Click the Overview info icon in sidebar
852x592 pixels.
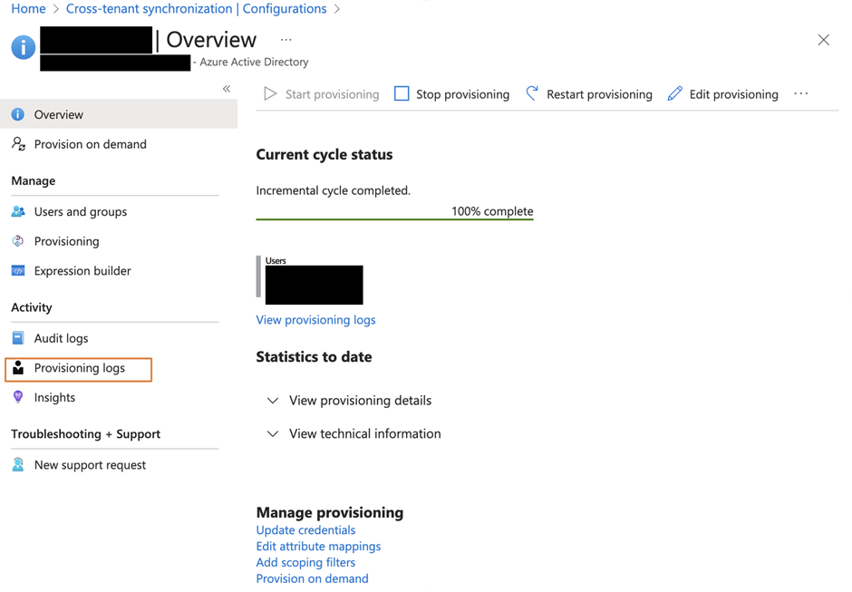click(x=18, y=114)
